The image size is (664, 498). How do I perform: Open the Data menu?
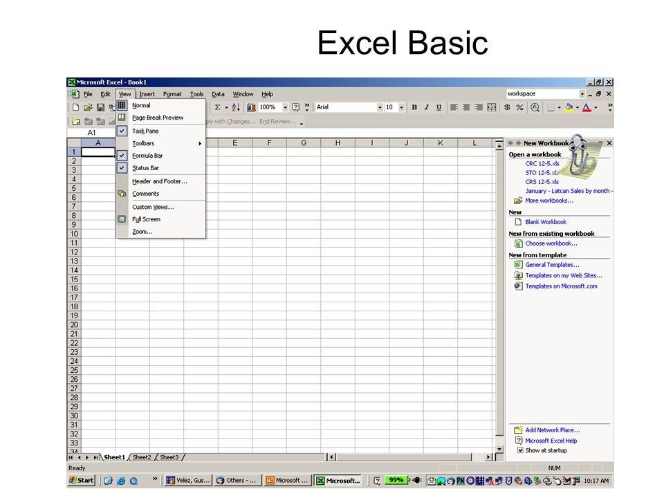(218, 94)
